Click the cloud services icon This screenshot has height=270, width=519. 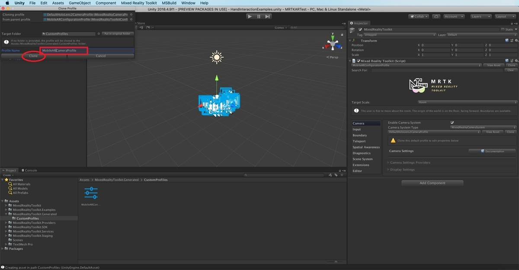point(436,16)
